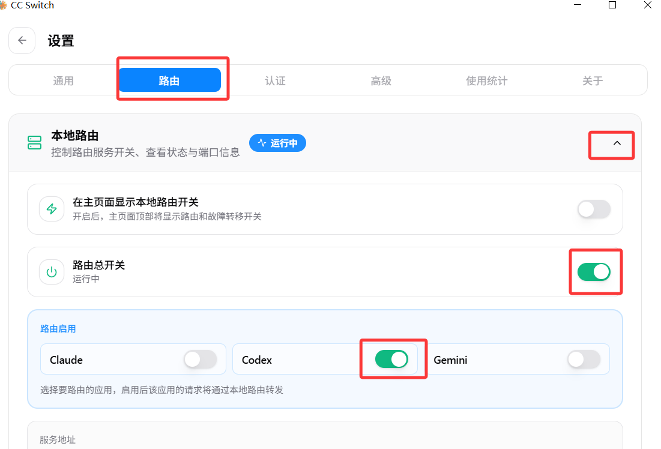The height and width of the screenshot is (449, 661).
Task: Open the 关于 tab
Action: click(x=593, y=80)
